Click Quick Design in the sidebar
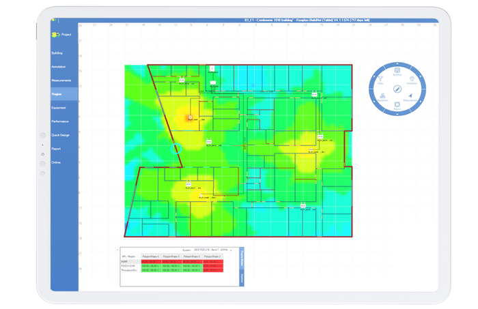This screenshot has width=478, height=309. click(x=60, y=135)
